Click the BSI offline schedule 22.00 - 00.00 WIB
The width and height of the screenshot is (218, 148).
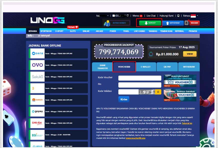(x=58, y=135)
